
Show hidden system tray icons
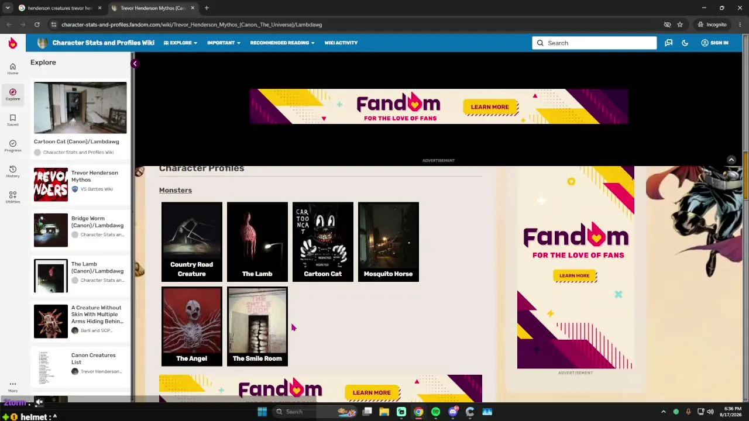[x=663, y=412]
